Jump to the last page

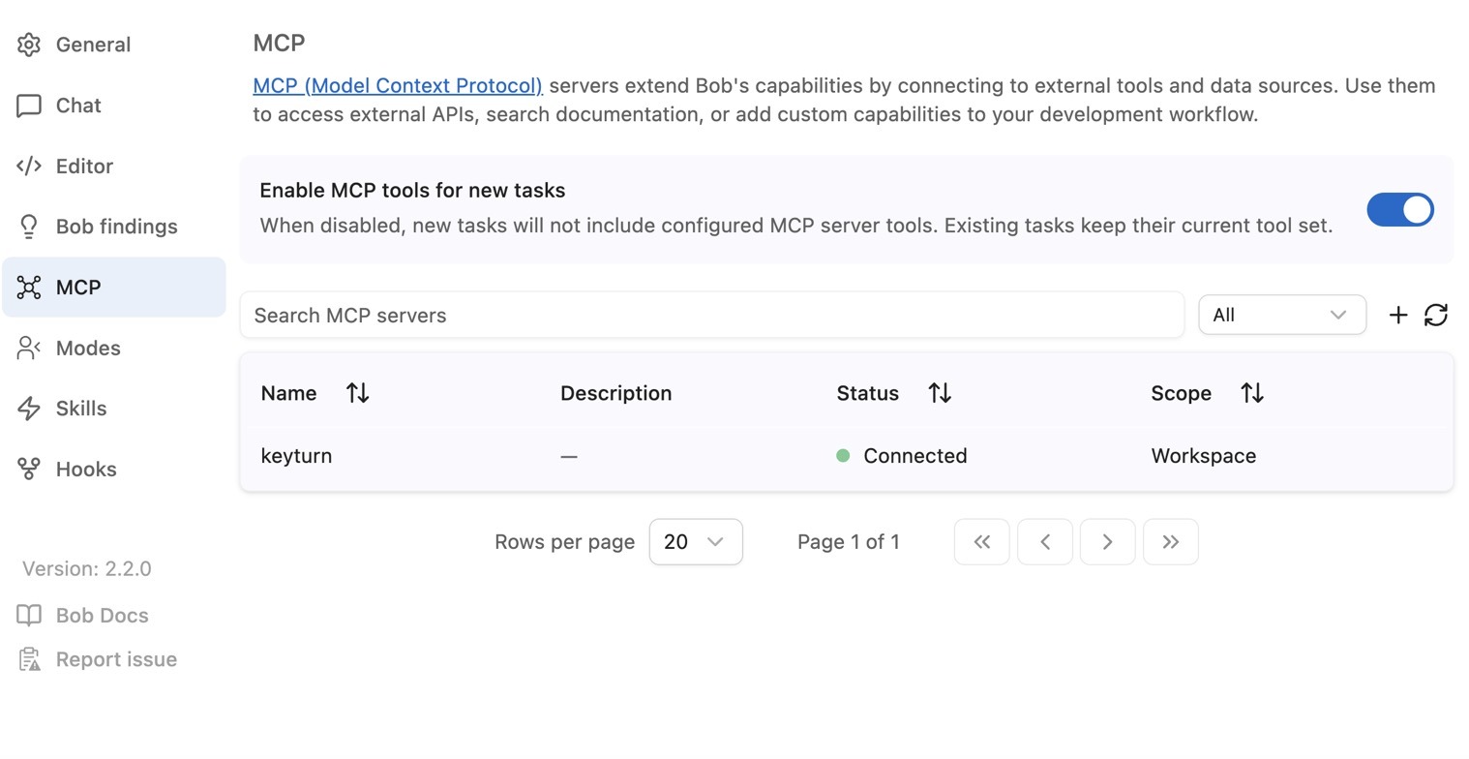(x=1170, y=542)
